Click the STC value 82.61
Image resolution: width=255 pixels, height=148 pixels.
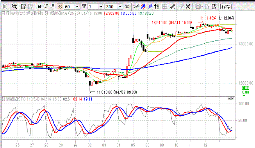coord(67,99)
